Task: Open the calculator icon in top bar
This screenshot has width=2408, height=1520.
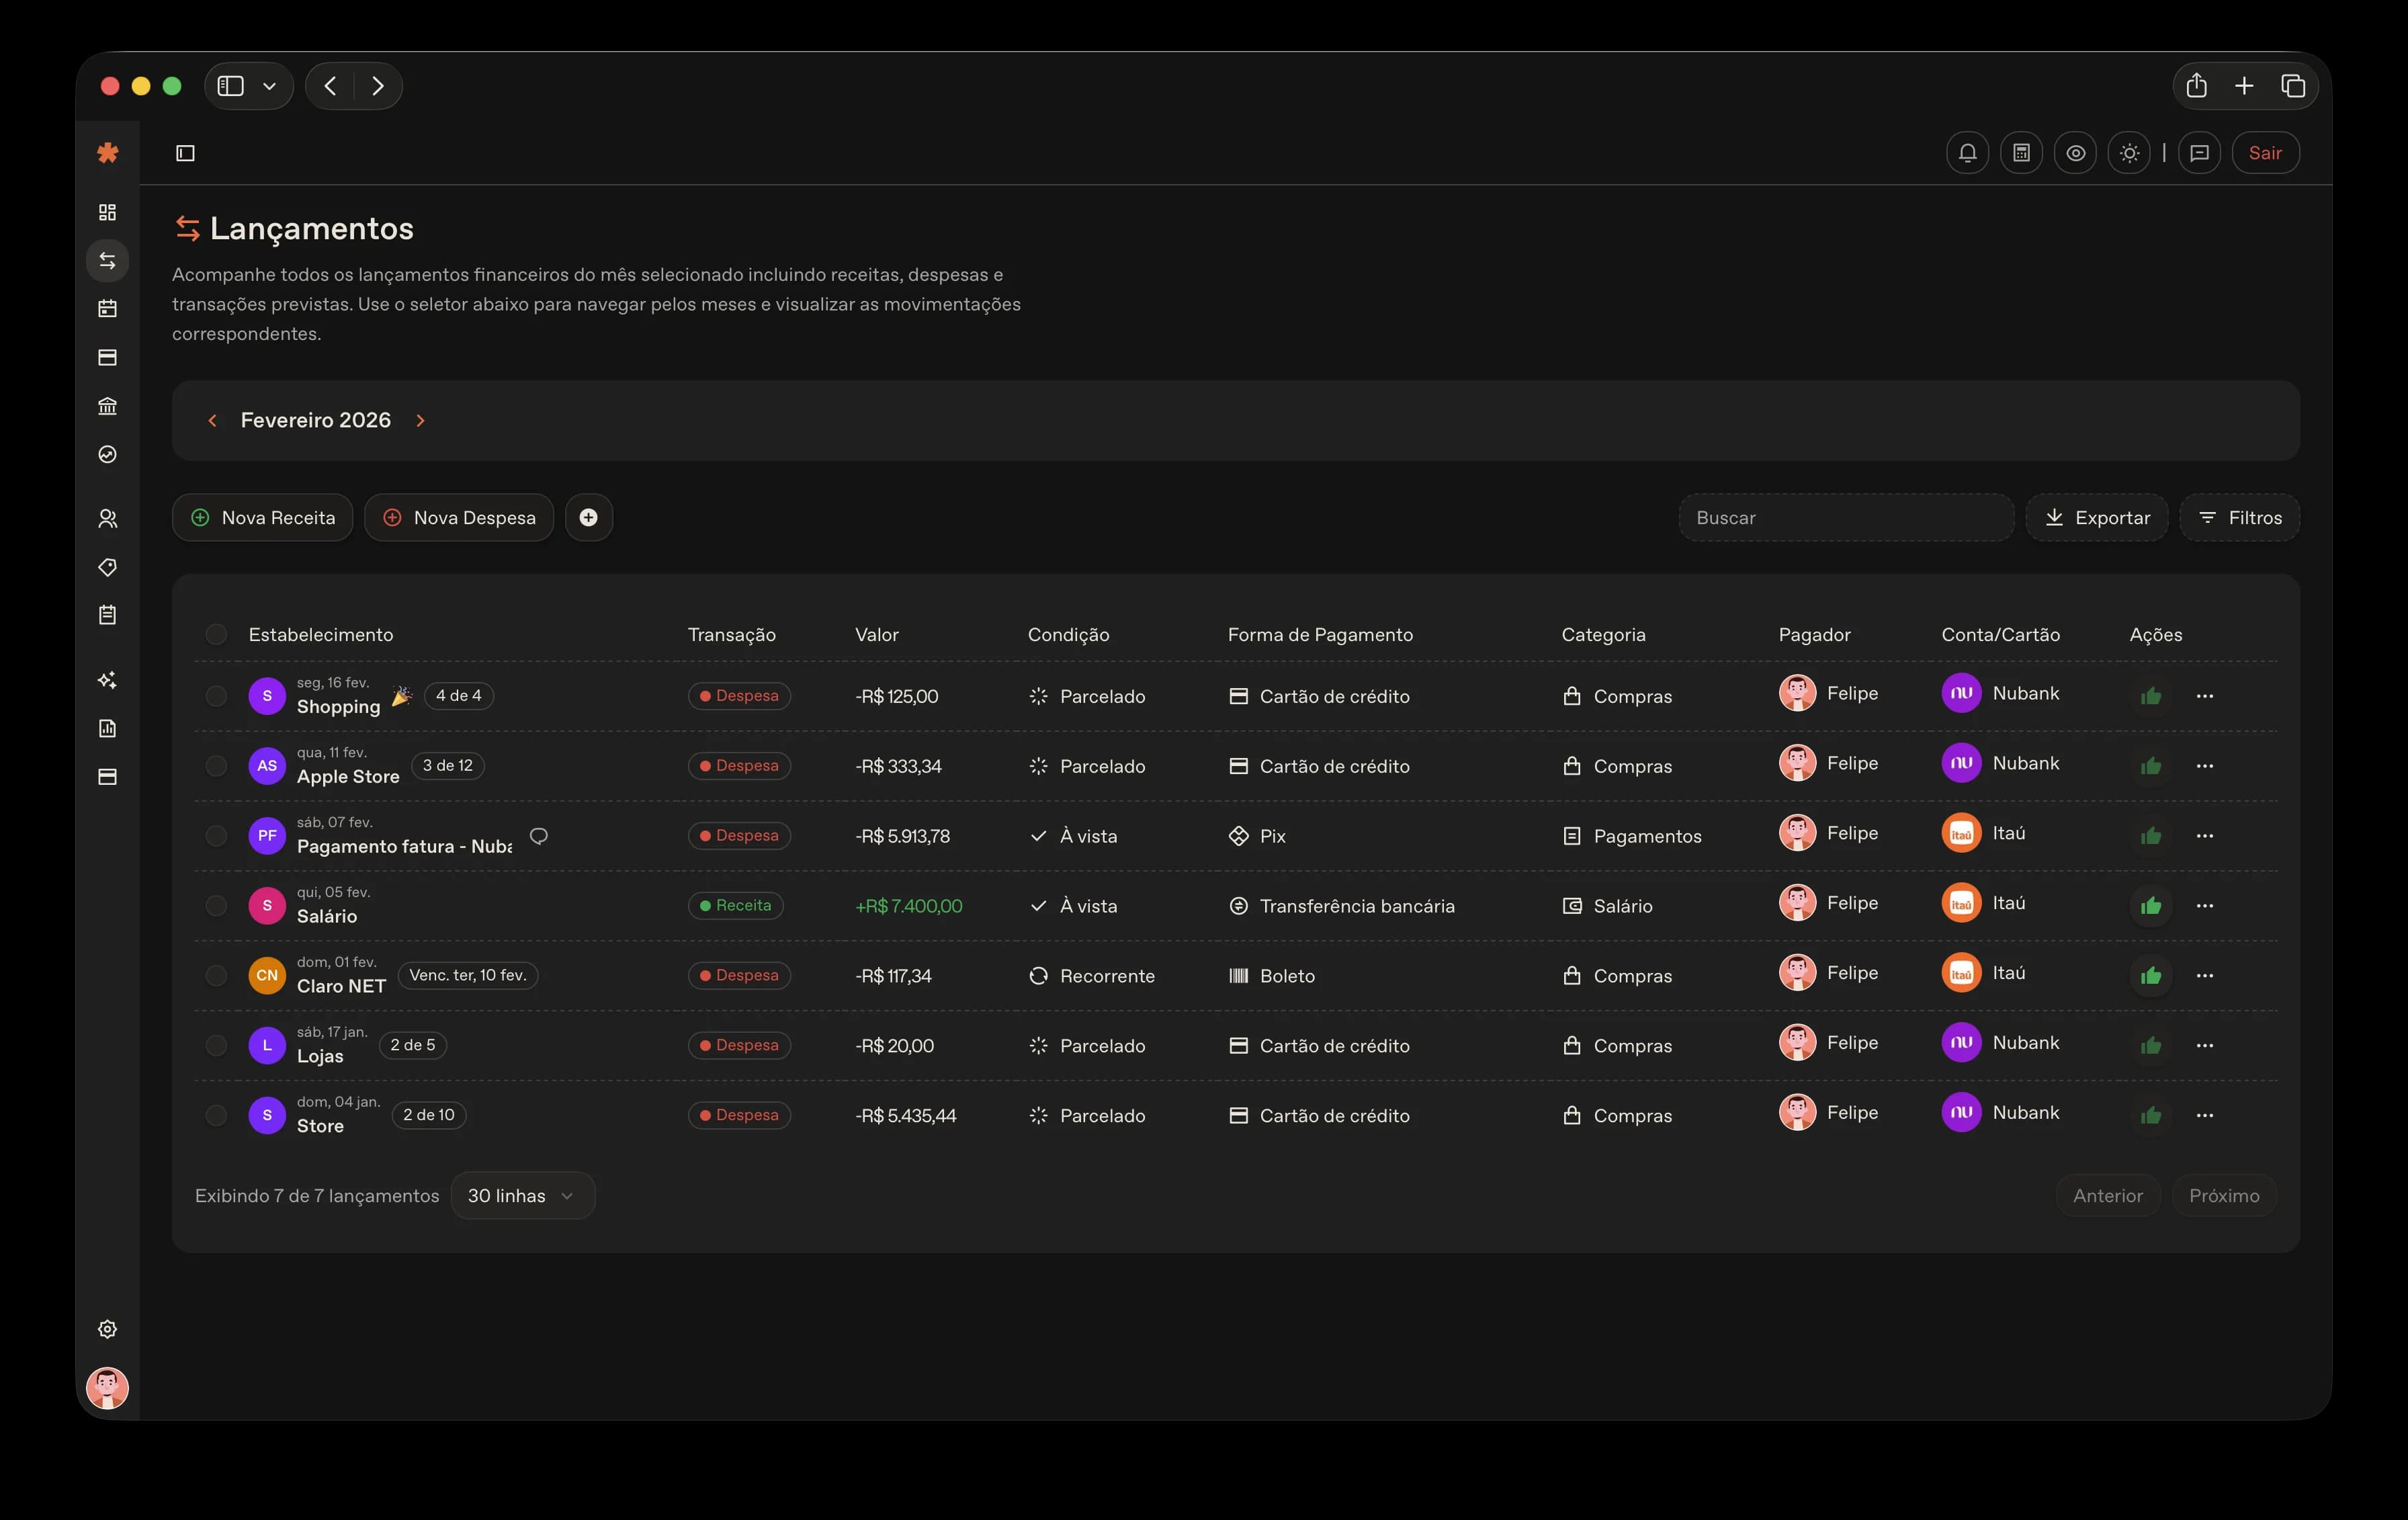Action: (2021, 153)
